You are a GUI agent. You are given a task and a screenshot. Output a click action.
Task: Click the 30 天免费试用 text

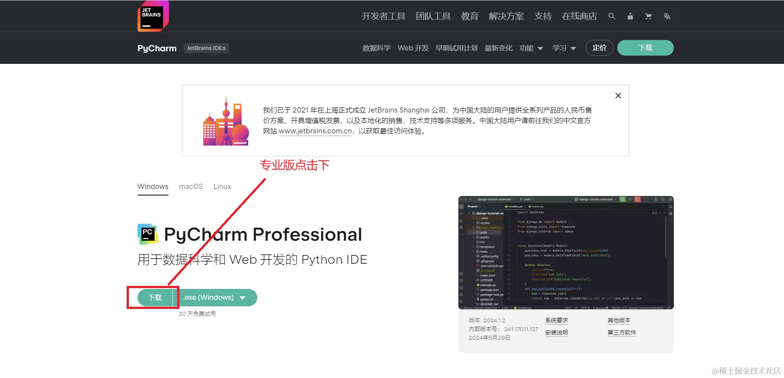(197, 314)
